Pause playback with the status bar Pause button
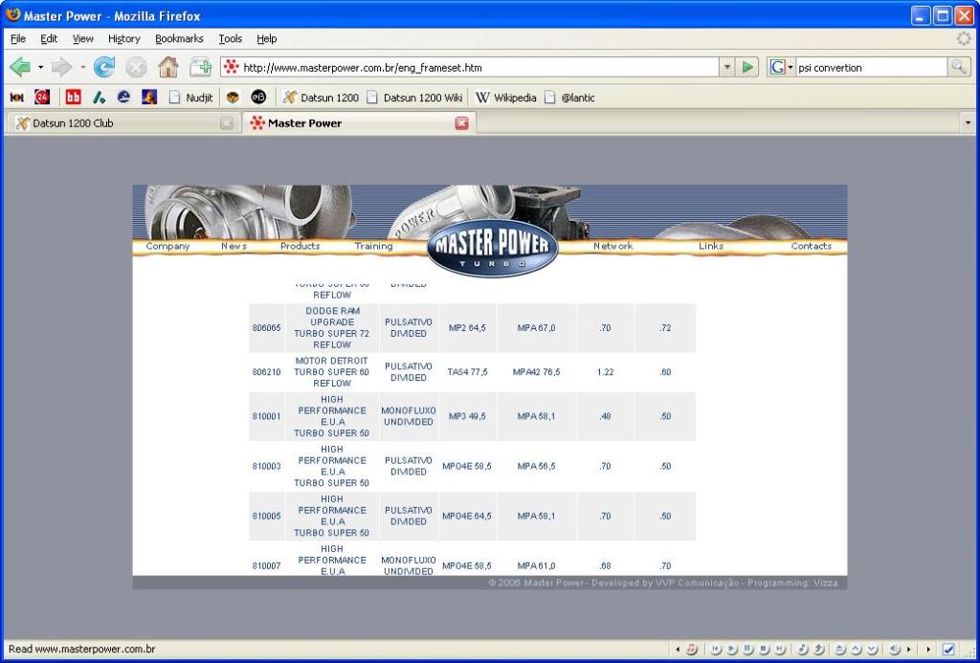 [x=747, y=650]
